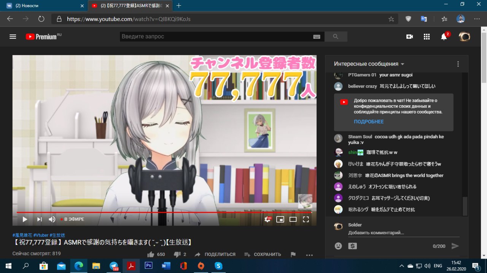Viewport: 487px width, 273px height.
Task: Switch to the Новости VK tab
Action: tap(44, 6)
